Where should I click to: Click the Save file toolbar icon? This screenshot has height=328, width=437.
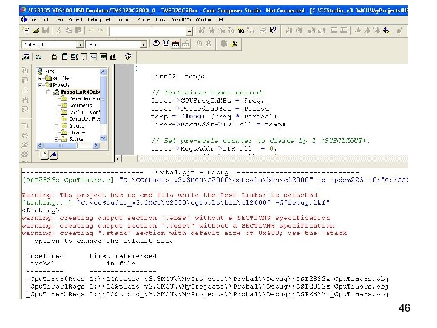pos(46,30)
